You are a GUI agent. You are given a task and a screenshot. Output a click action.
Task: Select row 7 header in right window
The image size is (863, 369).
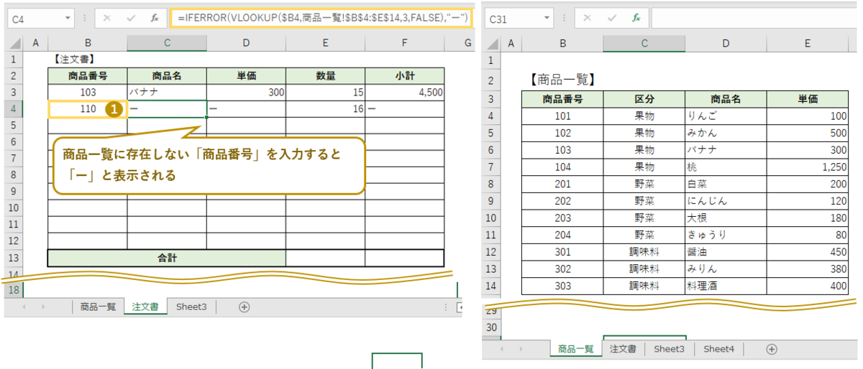[x=491, y=166]
